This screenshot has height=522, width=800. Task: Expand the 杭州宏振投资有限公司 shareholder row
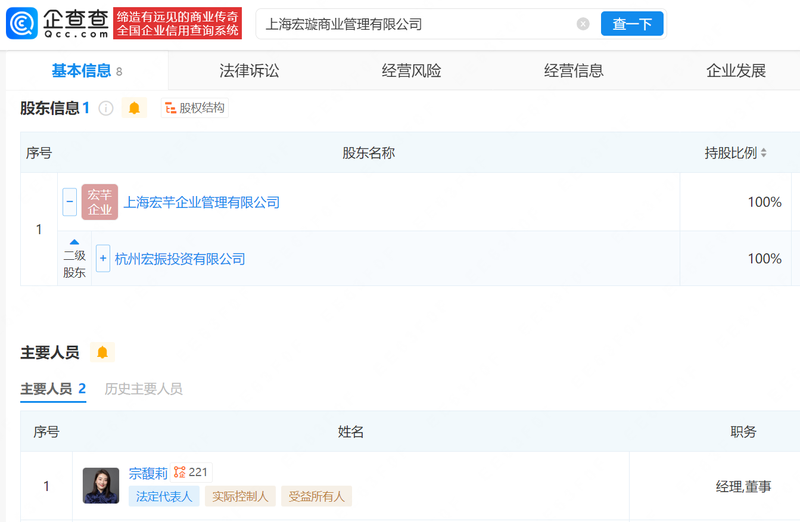pos(103,259)
